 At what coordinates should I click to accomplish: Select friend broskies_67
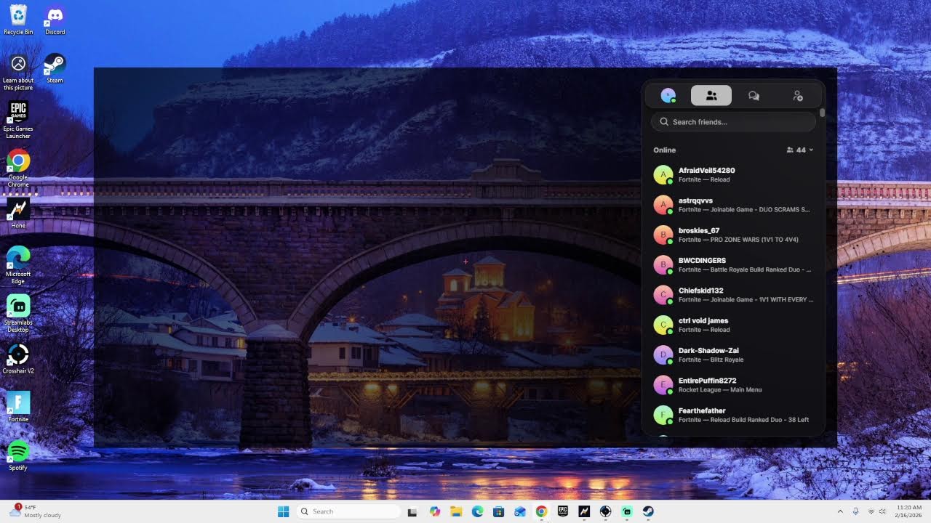[733, 235]
